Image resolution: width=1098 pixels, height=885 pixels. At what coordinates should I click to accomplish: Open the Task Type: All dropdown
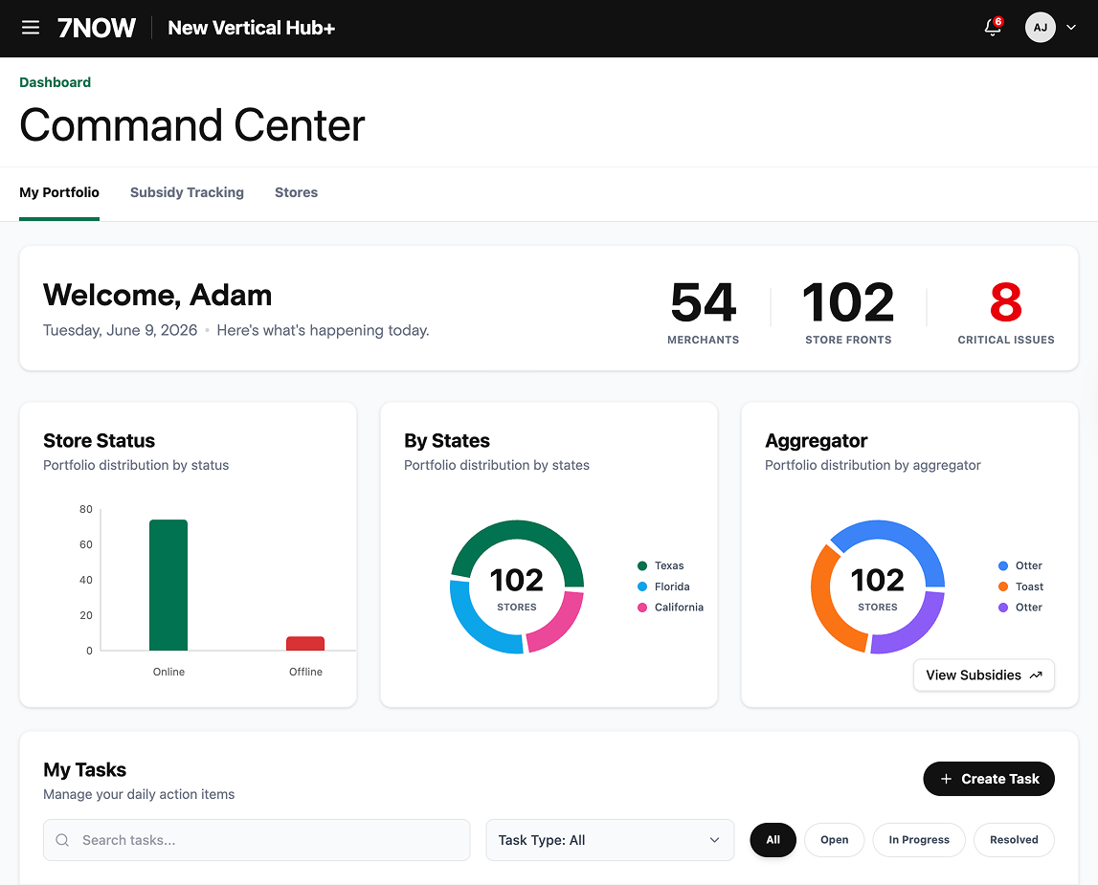pyautogui.click(x=610, y=840)
